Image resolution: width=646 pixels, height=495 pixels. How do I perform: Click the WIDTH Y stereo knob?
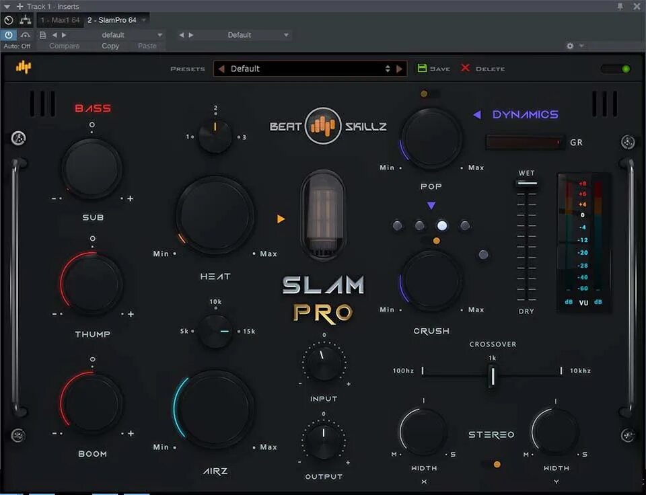tap(555, 432)
